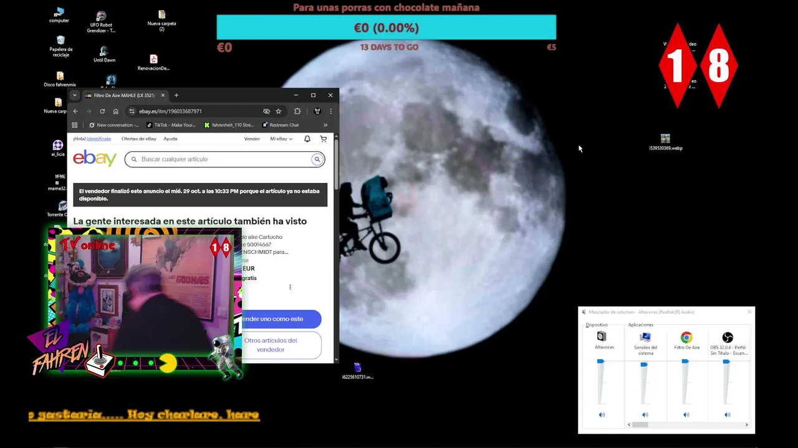Go back in Chrome browser
Screen dimensions: 798x448
tap(75, 111)
